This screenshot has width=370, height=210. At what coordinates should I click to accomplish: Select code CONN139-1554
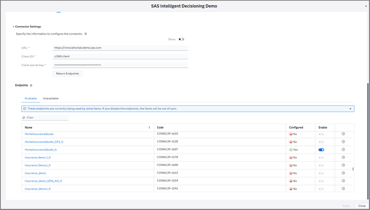[167, 181]
